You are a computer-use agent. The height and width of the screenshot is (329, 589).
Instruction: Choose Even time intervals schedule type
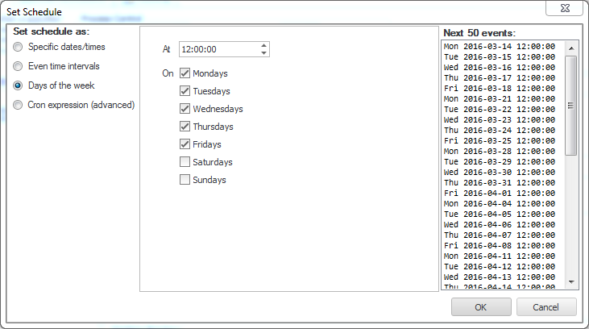click(x=18, y=66)
